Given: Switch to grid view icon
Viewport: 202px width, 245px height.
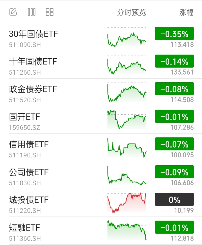Looking at the screenshot, I should coord(50,12).
